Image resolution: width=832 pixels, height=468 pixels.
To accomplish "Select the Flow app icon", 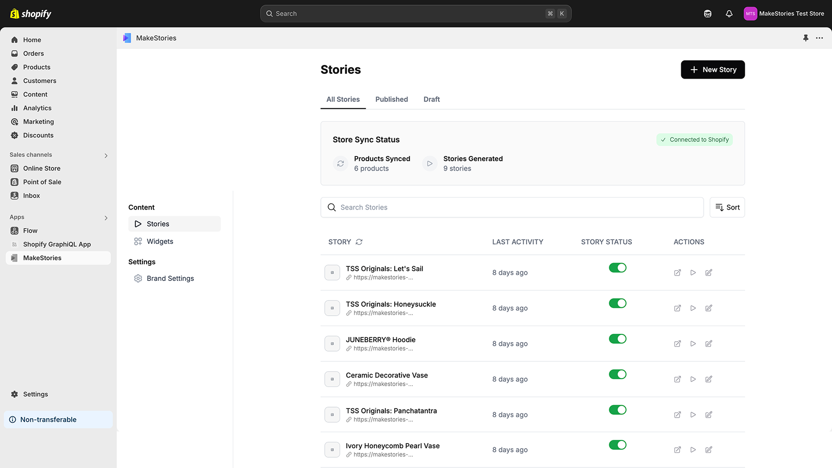I will [15, 230].
